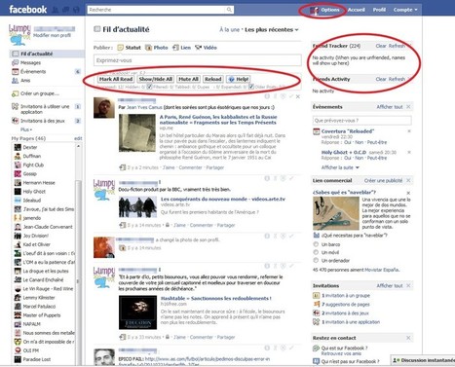This screenshot has width=455, height=367.
Task: Click the My Pages edit link
Action: tap(78, 138)
